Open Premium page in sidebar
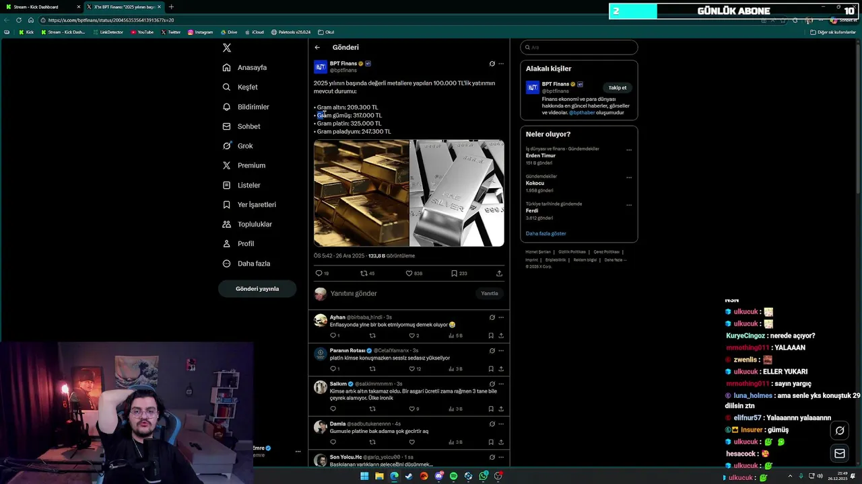 coord(244,165)
